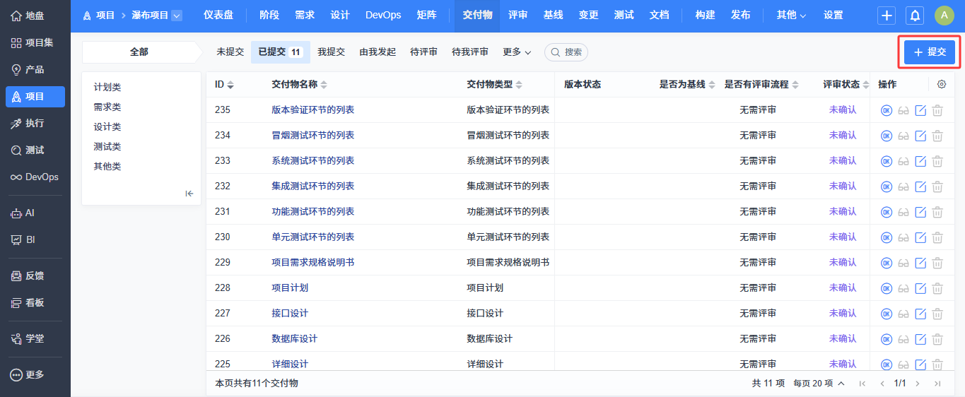Edit deliverable 234 using the edit icon

pyautogui.click(x=920, y=136)
